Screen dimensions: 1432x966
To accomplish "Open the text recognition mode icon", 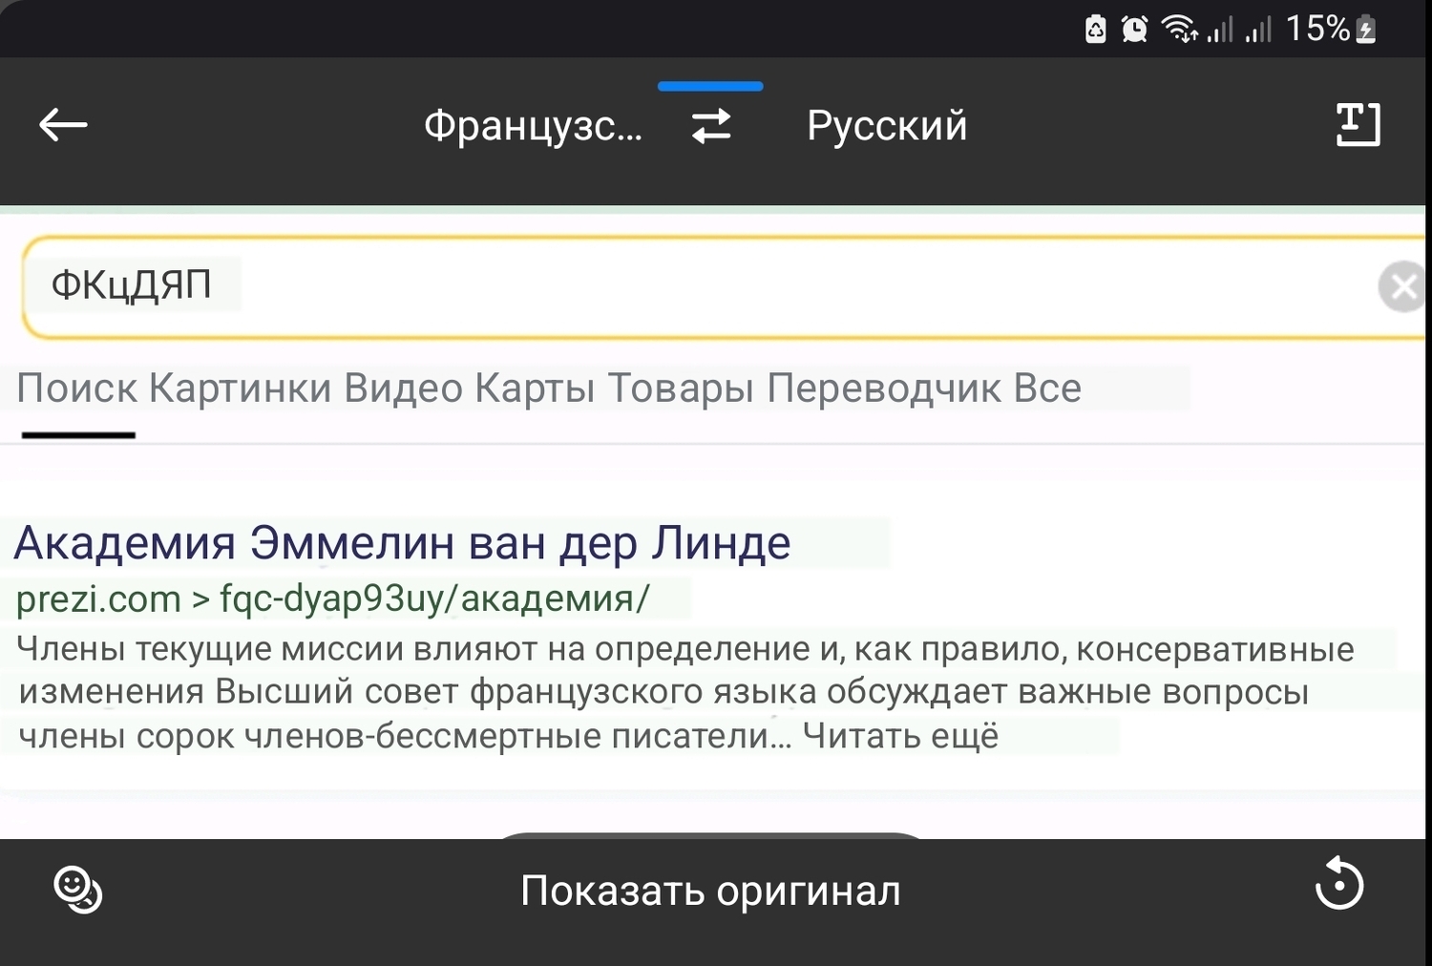I will 1358,124.
